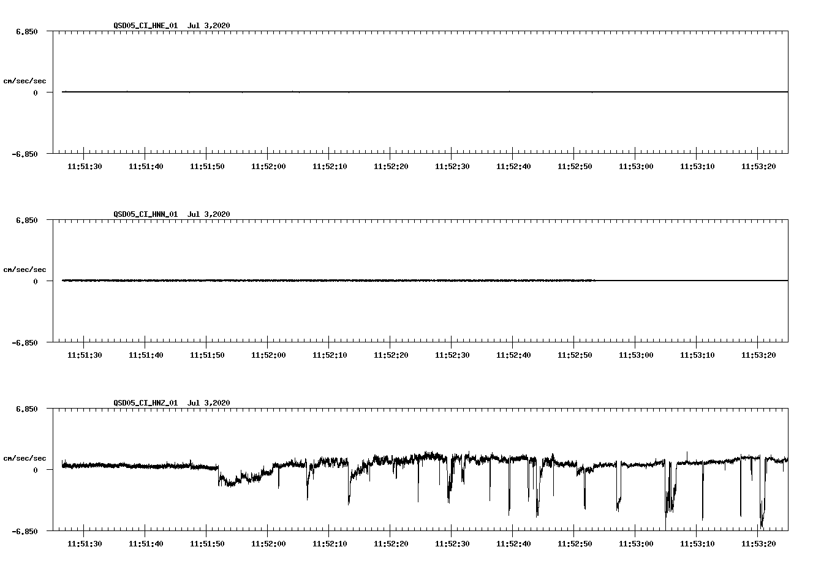Click 11:52:40 time label under HNE plot

[x=513, y=167]
